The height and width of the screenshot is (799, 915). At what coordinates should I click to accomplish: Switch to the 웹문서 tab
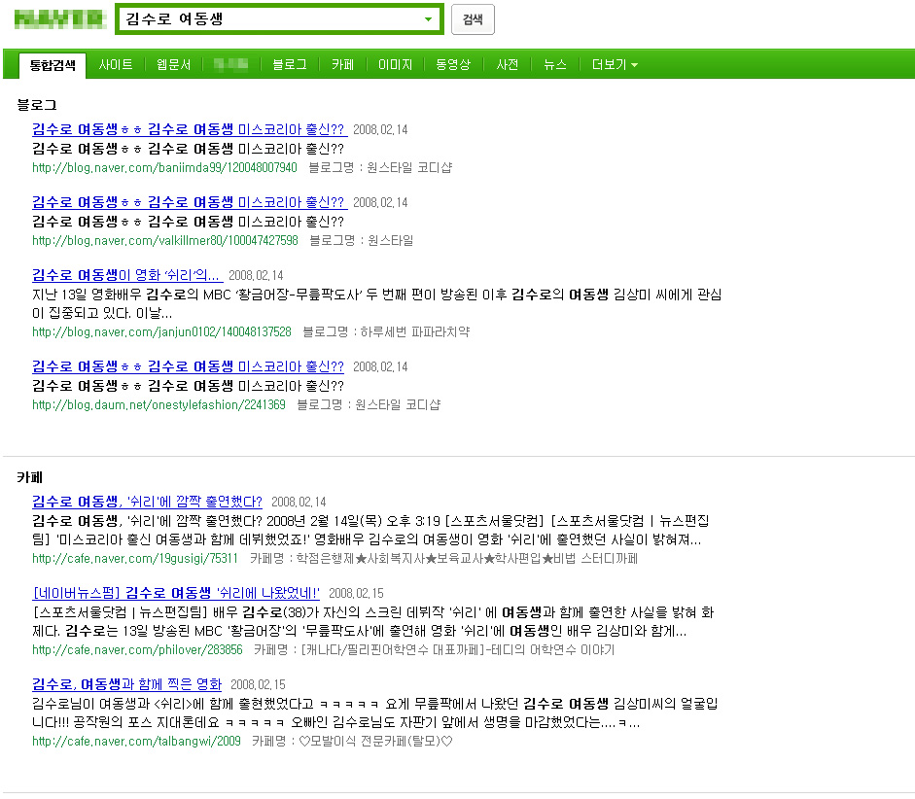point(173,65)
